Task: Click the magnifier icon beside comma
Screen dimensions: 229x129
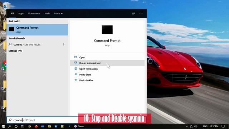Action: (x=10, y=44)
